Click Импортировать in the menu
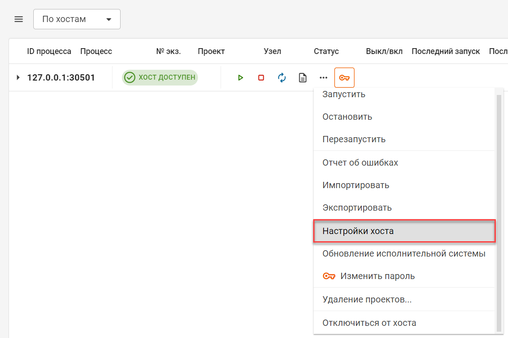The image size is (508, 338). point(356,185)
